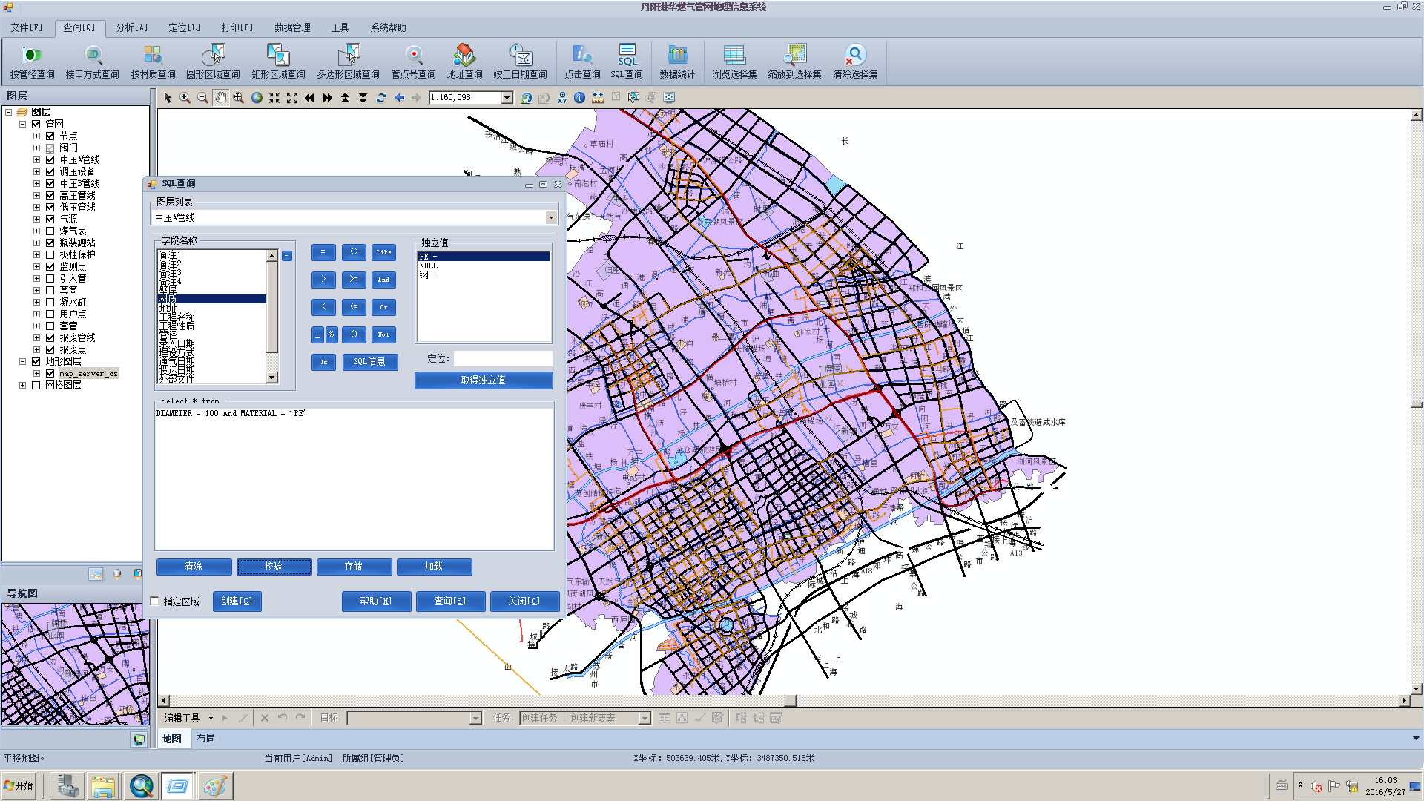The height and width of the screenshot is (801, 1424).
Task: Open the 分析[A] menu
Action: 132,27
